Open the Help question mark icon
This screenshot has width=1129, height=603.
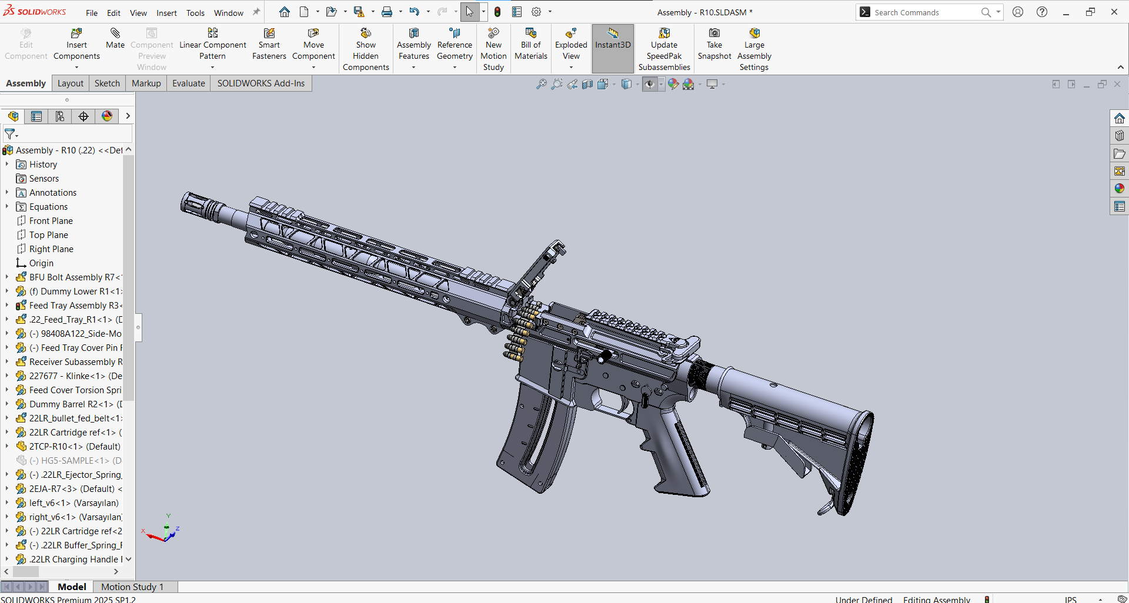point(1042,12)
